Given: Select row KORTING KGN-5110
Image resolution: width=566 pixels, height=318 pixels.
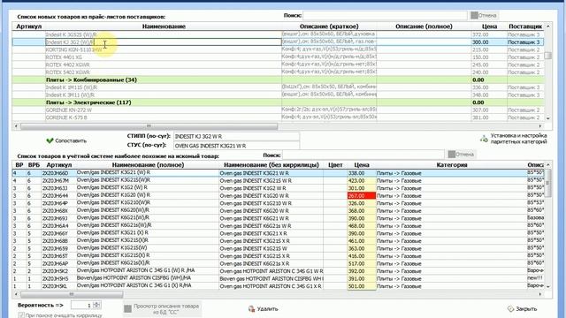Looking at the screenshot, I should point(278,49).
